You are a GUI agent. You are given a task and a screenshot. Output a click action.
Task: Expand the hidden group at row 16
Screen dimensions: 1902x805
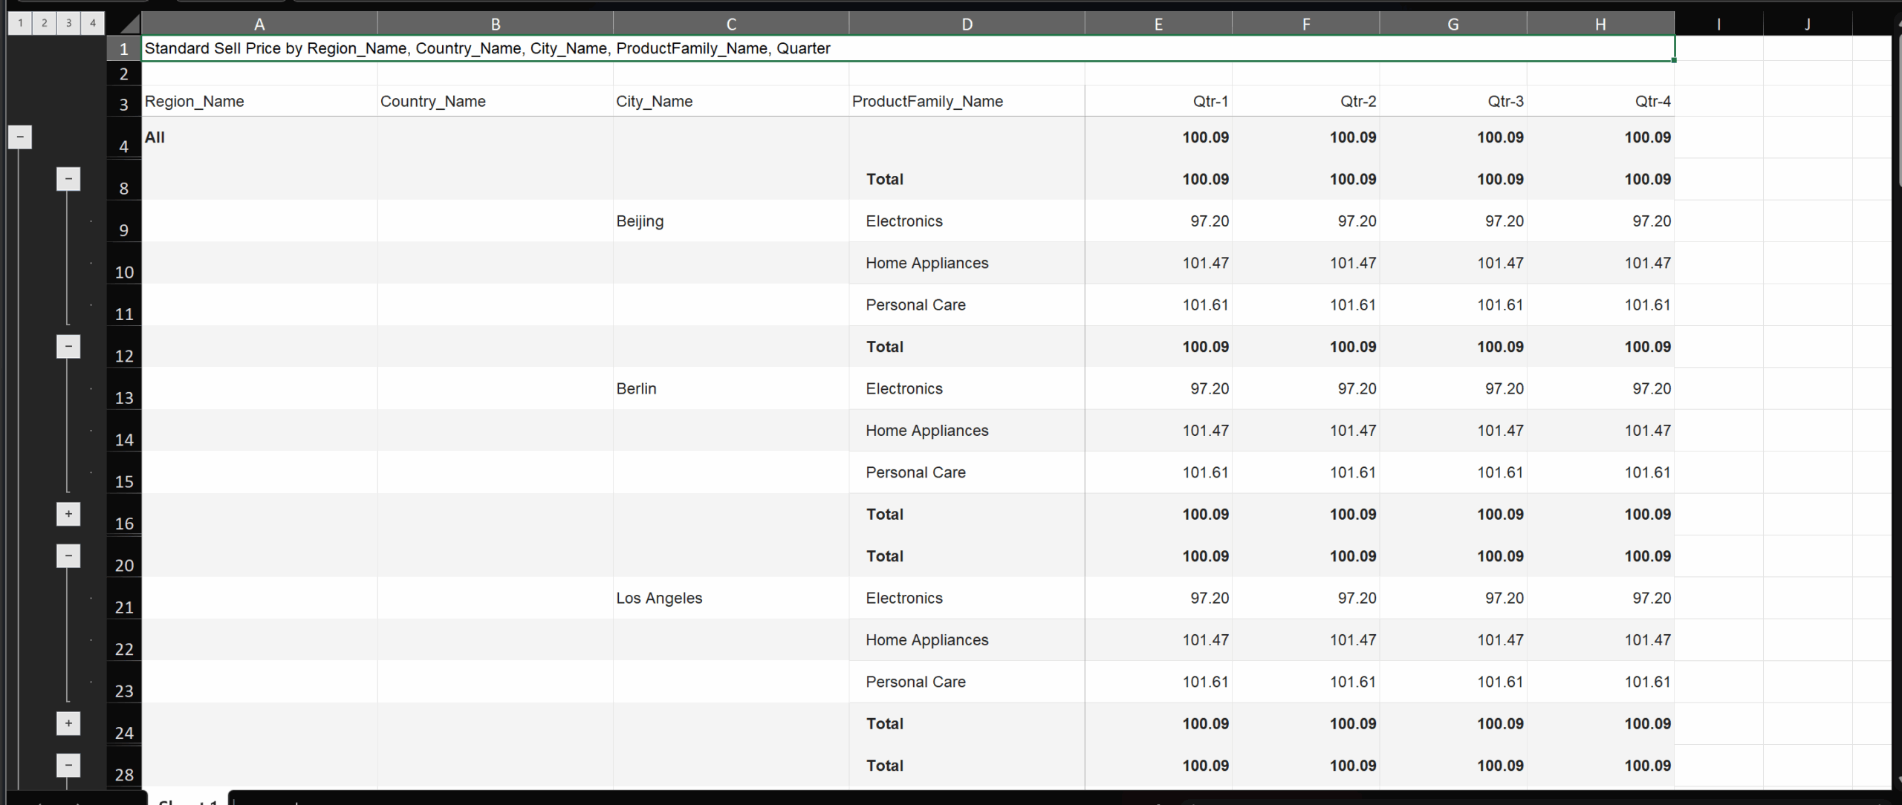point(68,514)
